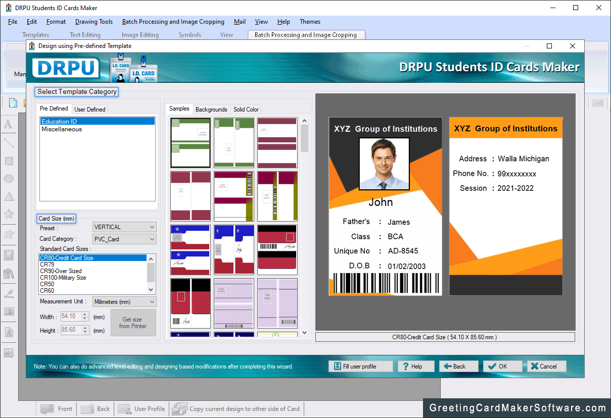Open the View menu
The image size is (611, 418).
(261, 22)
